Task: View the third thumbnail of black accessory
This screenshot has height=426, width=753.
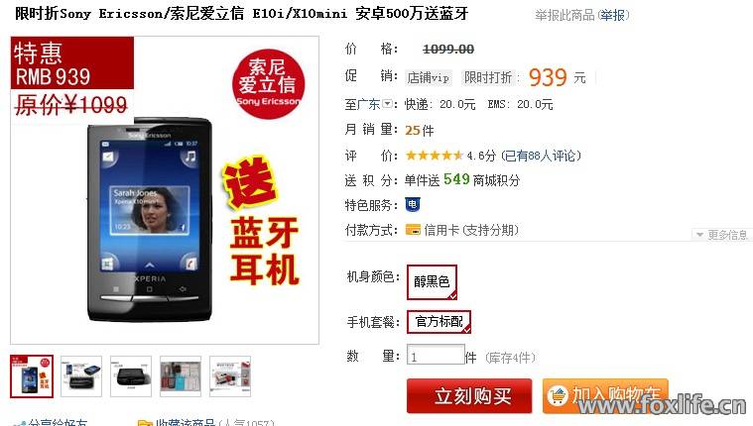Action: point(131,376)
